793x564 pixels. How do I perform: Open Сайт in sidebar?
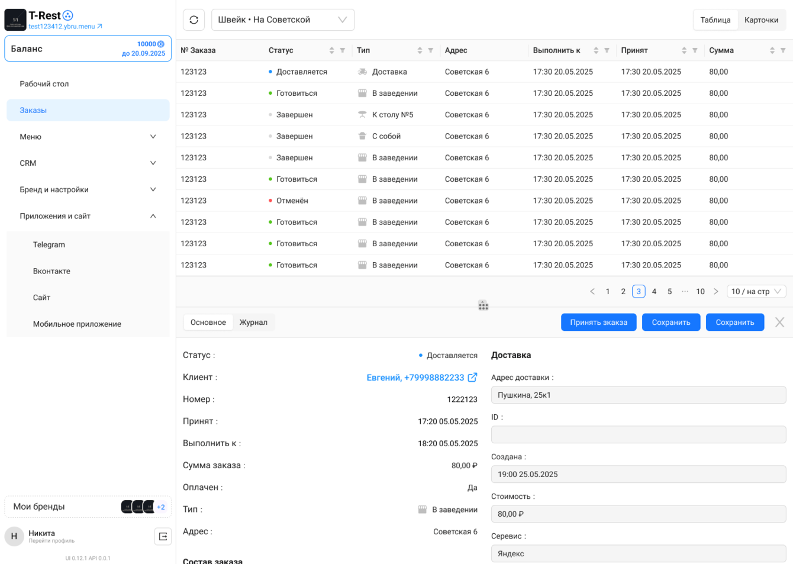(88, 298)
